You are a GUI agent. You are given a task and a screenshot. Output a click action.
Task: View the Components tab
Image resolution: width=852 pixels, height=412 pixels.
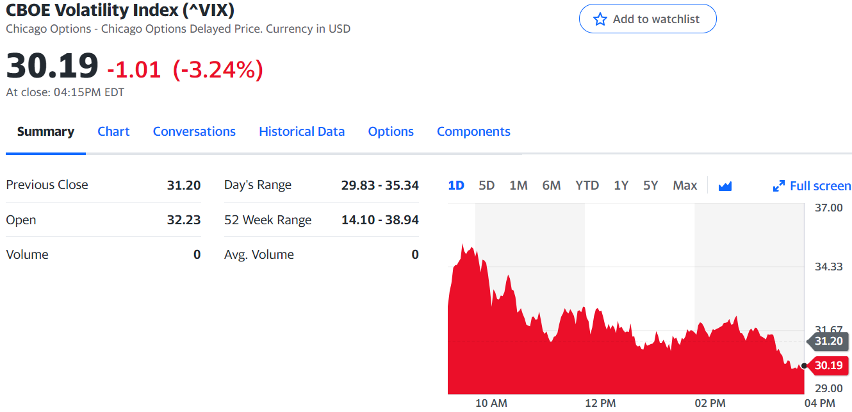pyautogui.click(x=473, y=131)
